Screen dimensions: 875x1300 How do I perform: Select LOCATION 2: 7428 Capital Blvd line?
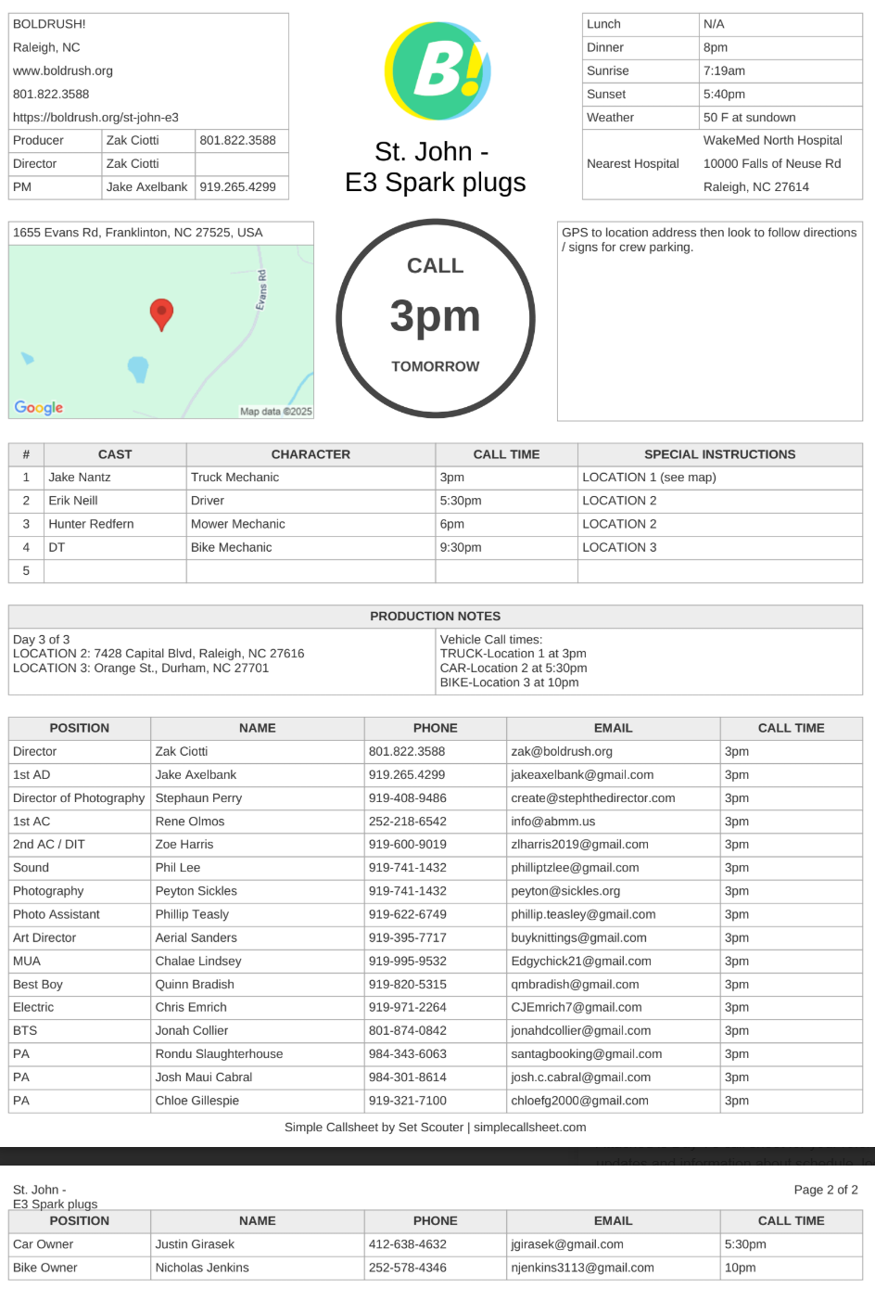coord(159,654)
